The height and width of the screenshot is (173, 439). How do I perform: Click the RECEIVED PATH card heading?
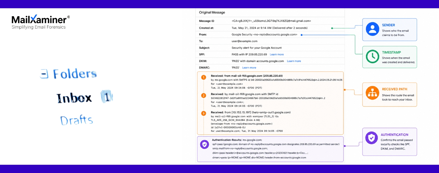(395, 89)
